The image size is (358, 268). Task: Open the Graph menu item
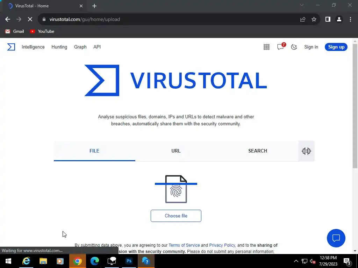[80, 47]
